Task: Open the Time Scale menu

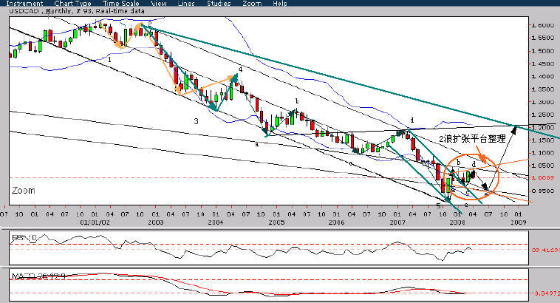Action: (x=120, y=3)
